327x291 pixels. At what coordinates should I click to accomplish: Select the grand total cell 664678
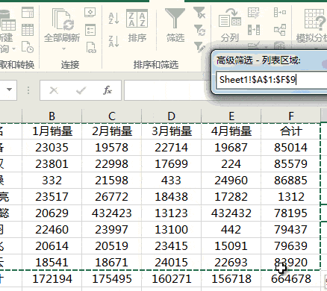291,279
